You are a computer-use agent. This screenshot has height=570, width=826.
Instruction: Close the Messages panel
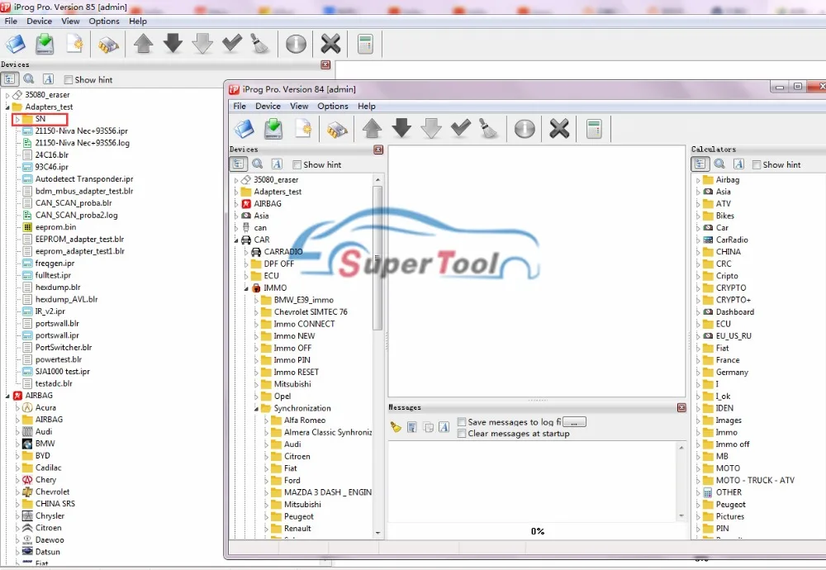point(681,408)
